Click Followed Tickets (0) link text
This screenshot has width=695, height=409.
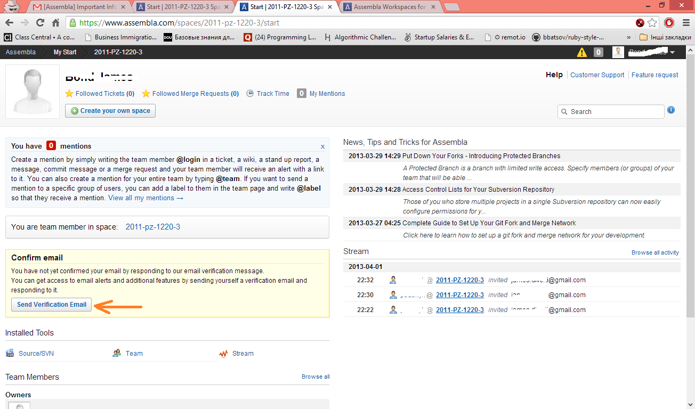point(105,94)
